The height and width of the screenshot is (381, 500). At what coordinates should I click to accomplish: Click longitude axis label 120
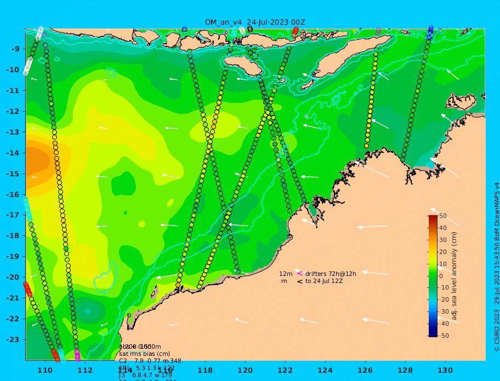[x=245, y=370]
